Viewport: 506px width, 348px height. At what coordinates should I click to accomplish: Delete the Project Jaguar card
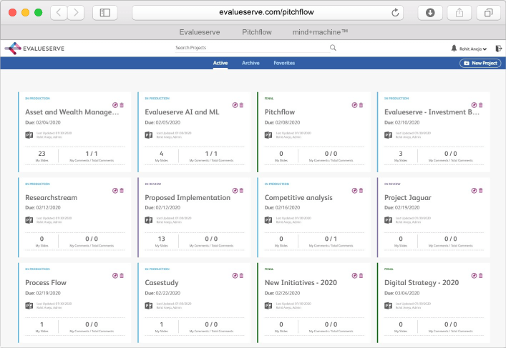(481, 190)
